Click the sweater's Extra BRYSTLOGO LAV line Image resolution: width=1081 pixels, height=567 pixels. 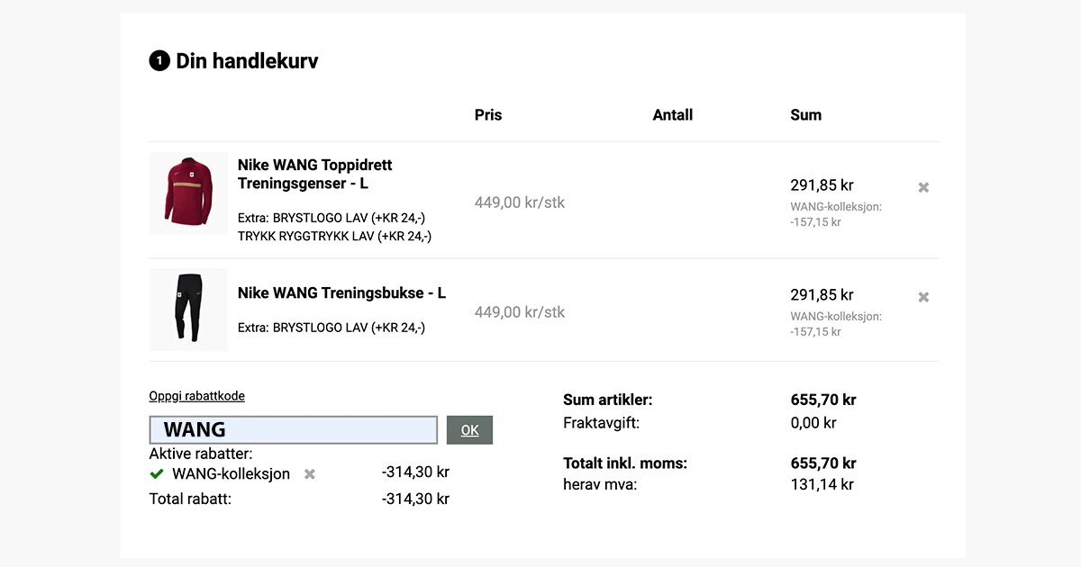pos(332,218)
